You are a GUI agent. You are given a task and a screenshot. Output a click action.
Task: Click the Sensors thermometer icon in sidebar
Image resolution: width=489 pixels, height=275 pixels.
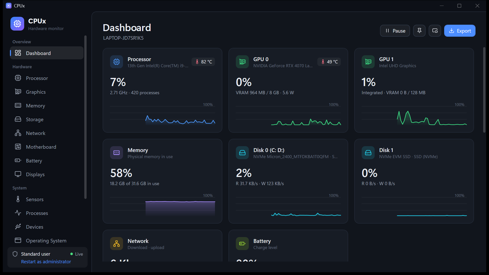18,199
